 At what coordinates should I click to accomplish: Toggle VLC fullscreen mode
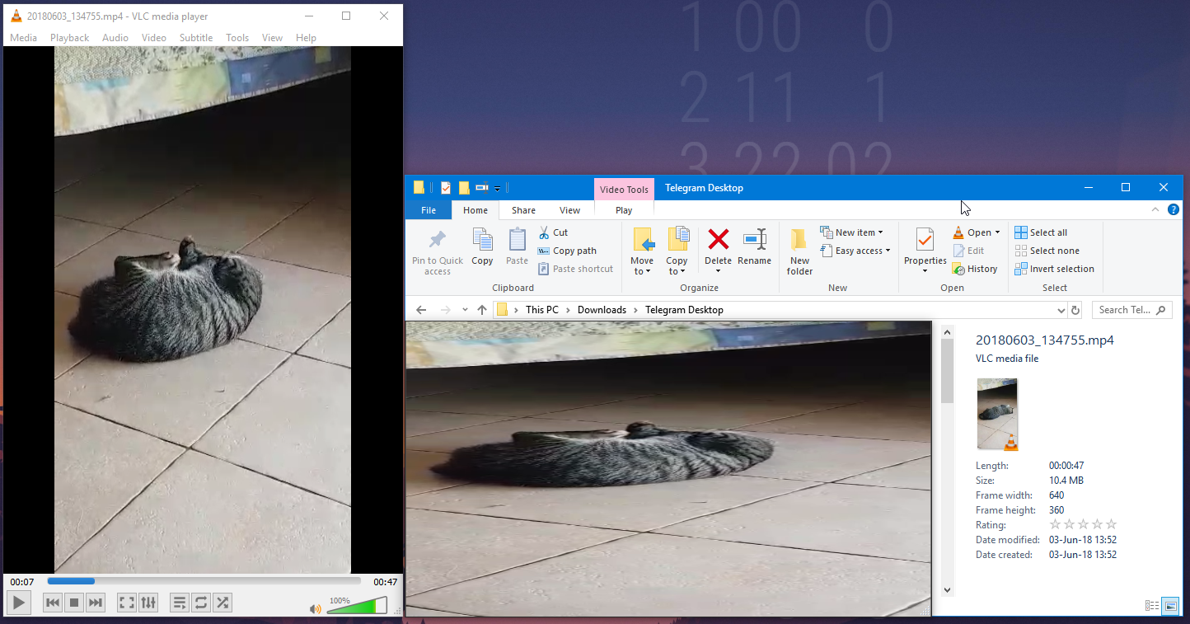pos(127,603)
